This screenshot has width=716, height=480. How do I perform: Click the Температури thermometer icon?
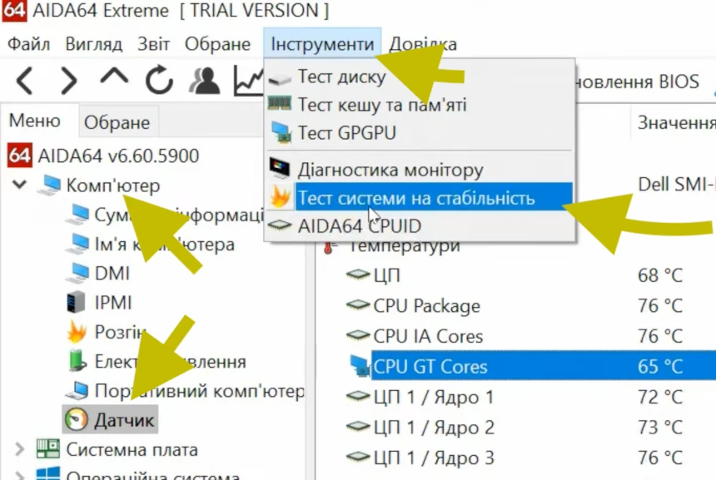pyautogui.click(x=328, y=247)
